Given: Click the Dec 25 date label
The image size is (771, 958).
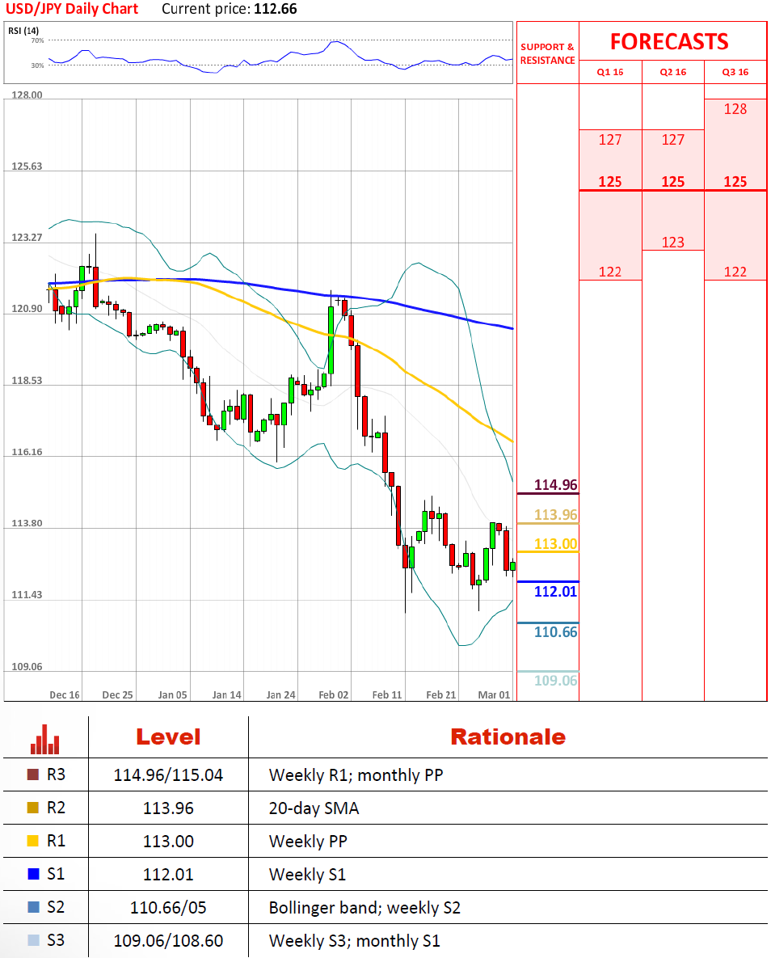Looking at the screenshot, I should 117,694.
